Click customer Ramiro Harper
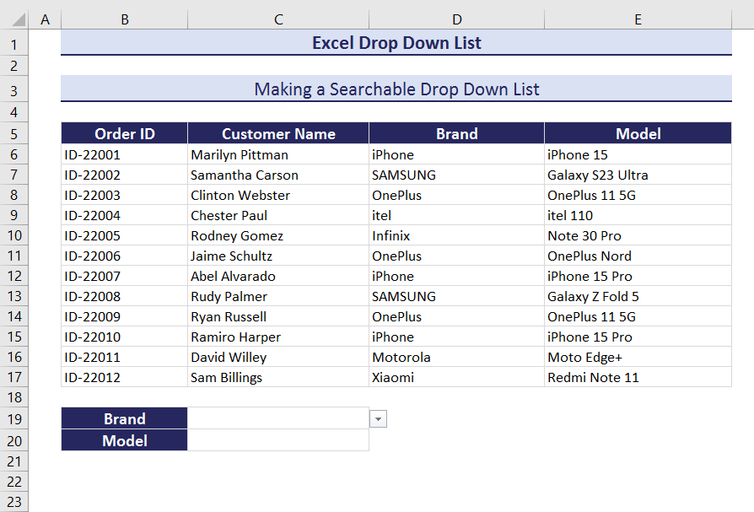The image size is (754, 512). pyautogui.click(x=278, y=336)
